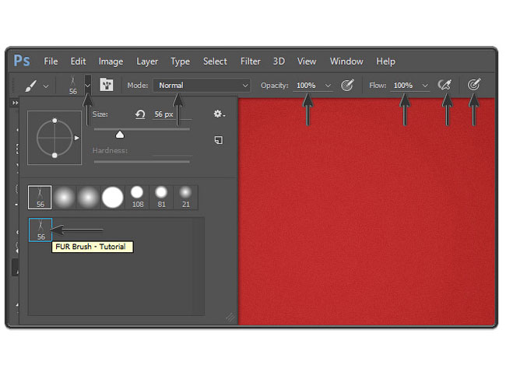Open the Mode blending dropdown set to Normal

click(x=202, y=86)
